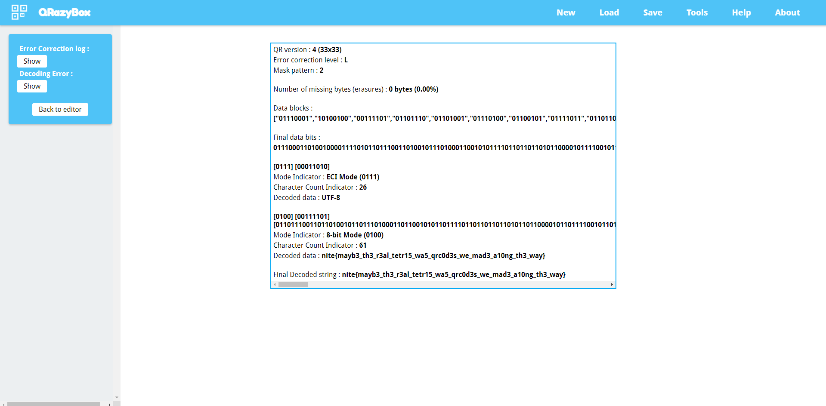Screen dimensions: 826x406
Task: Click the Data blocks binary array line
Action: [x=444, y=118]
